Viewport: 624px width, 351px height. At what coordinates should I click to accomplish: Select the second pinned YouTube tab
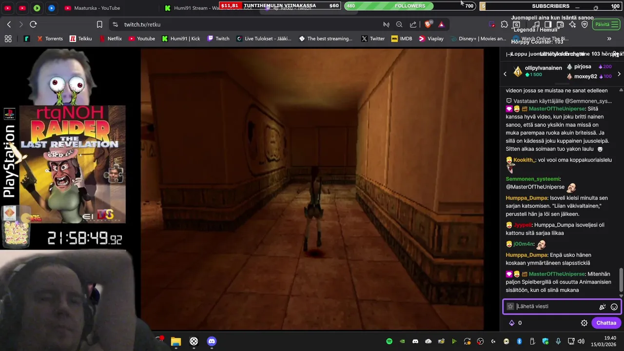click(x=22, y=8)
